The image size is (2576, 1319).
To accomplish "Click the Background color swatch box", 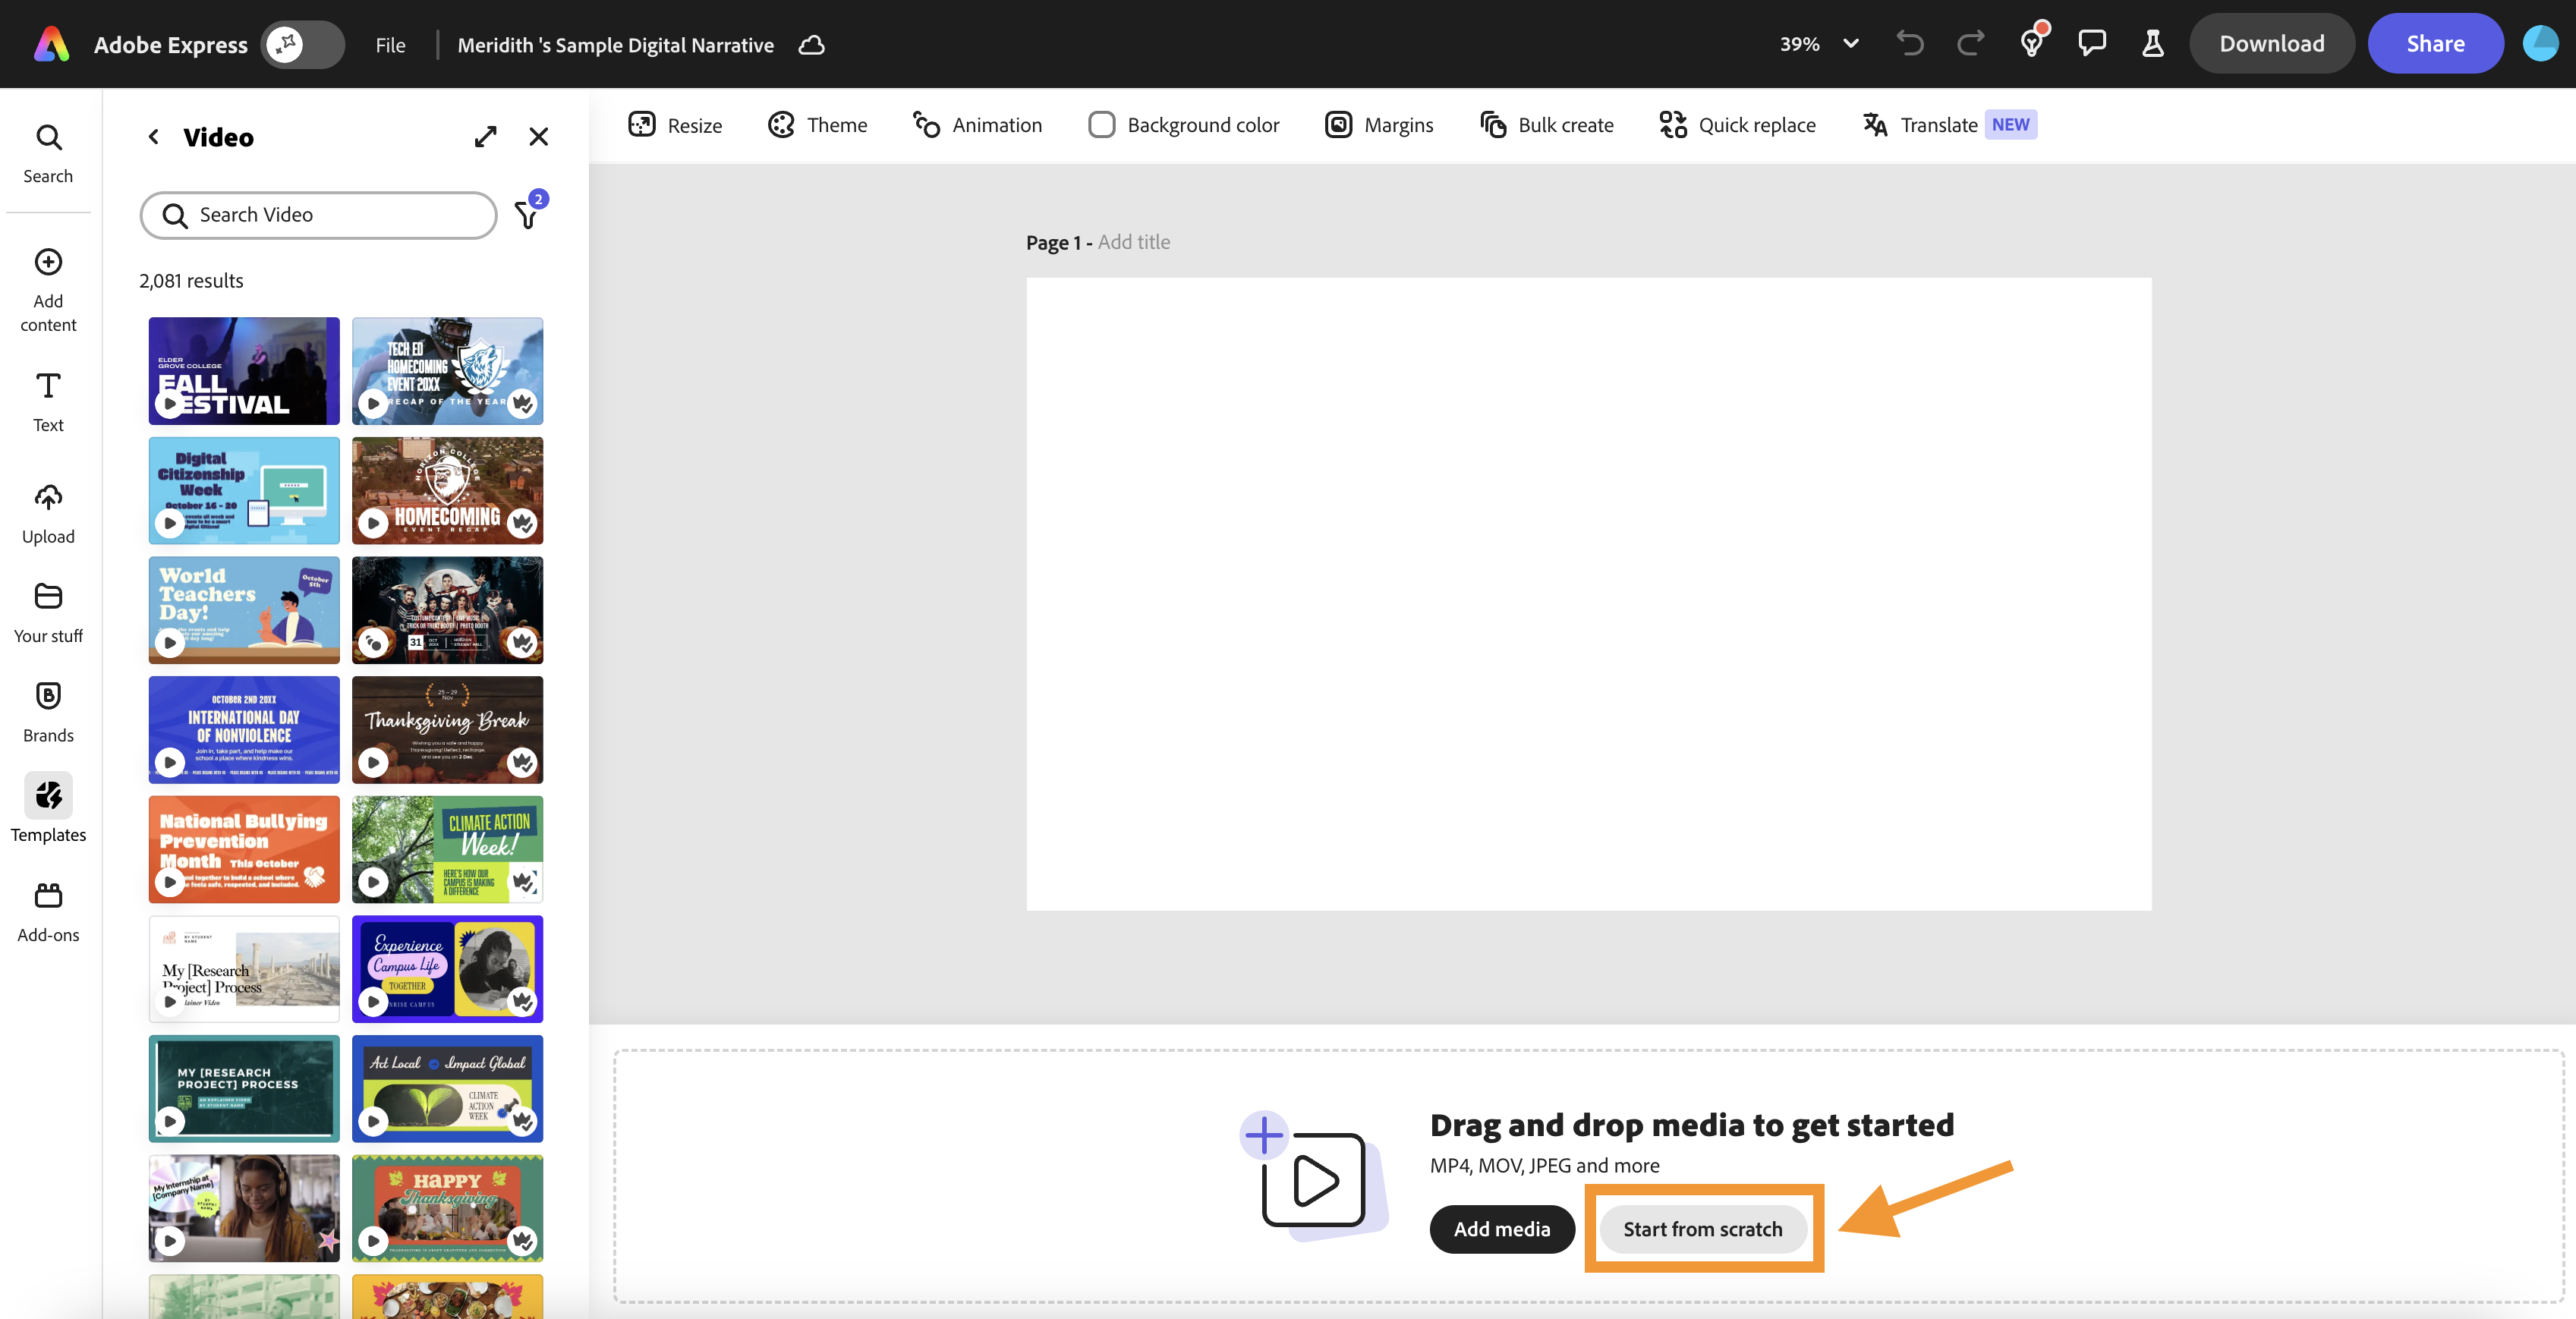I will pyautogui.click(x=1101, y=125).
